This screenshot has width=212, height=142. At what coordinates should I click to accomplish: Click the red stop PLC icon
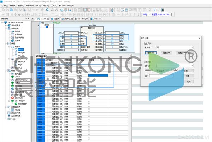(x=89, y=10)
